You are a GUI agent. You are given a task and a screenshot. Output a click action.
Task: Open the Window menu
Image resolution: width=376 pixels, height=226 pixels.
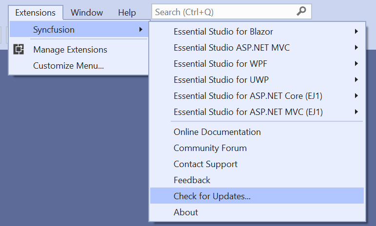[87, 13]
